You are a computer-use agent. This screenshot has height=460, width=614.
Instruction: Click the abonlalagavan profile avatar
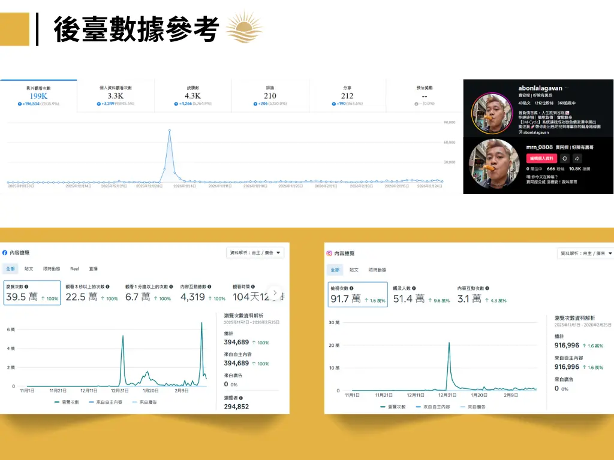pos(487,111)
